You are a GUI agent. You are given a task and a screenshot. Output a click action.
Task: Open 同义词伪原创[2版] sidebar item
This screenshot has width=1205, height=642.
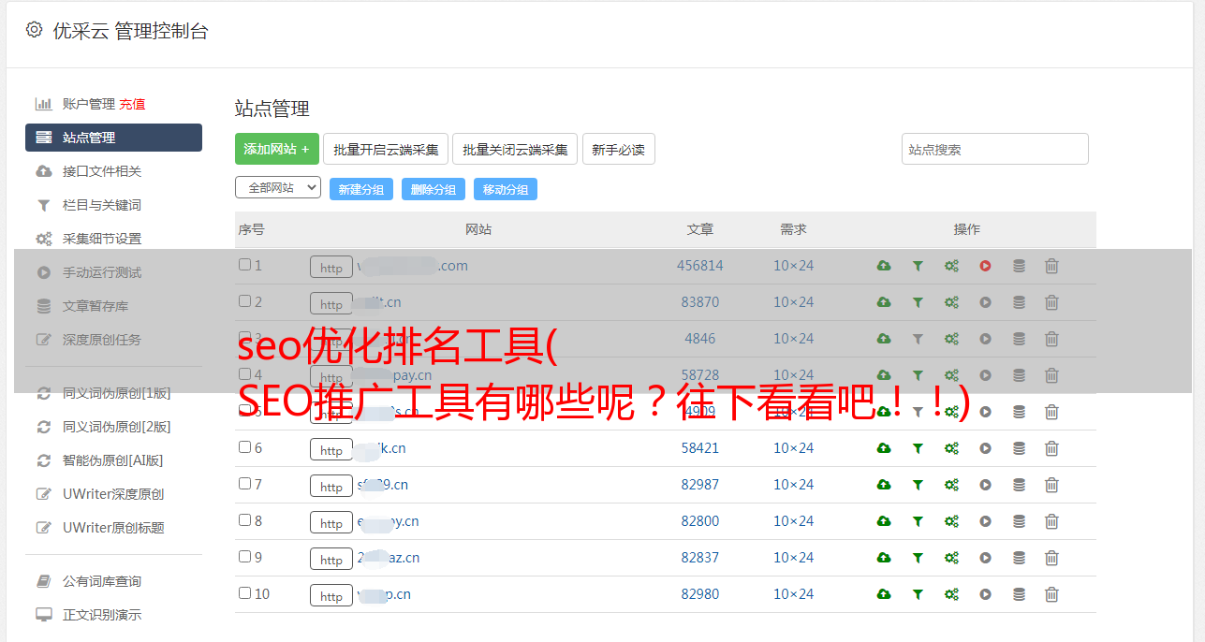click(x=117, y=427)
